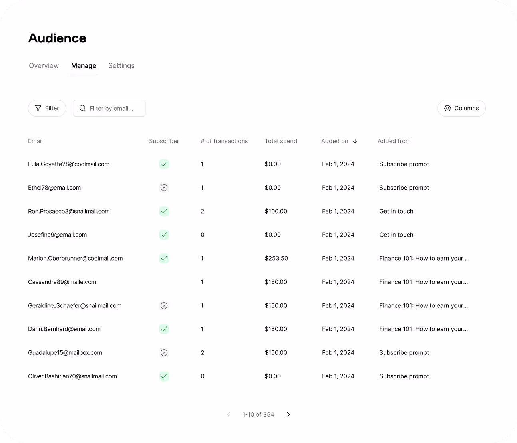Image resolution: width=517 pixels, height=443 pixels.
Task: Select the email Ethel78@email.com
Action: pos(54,188)
